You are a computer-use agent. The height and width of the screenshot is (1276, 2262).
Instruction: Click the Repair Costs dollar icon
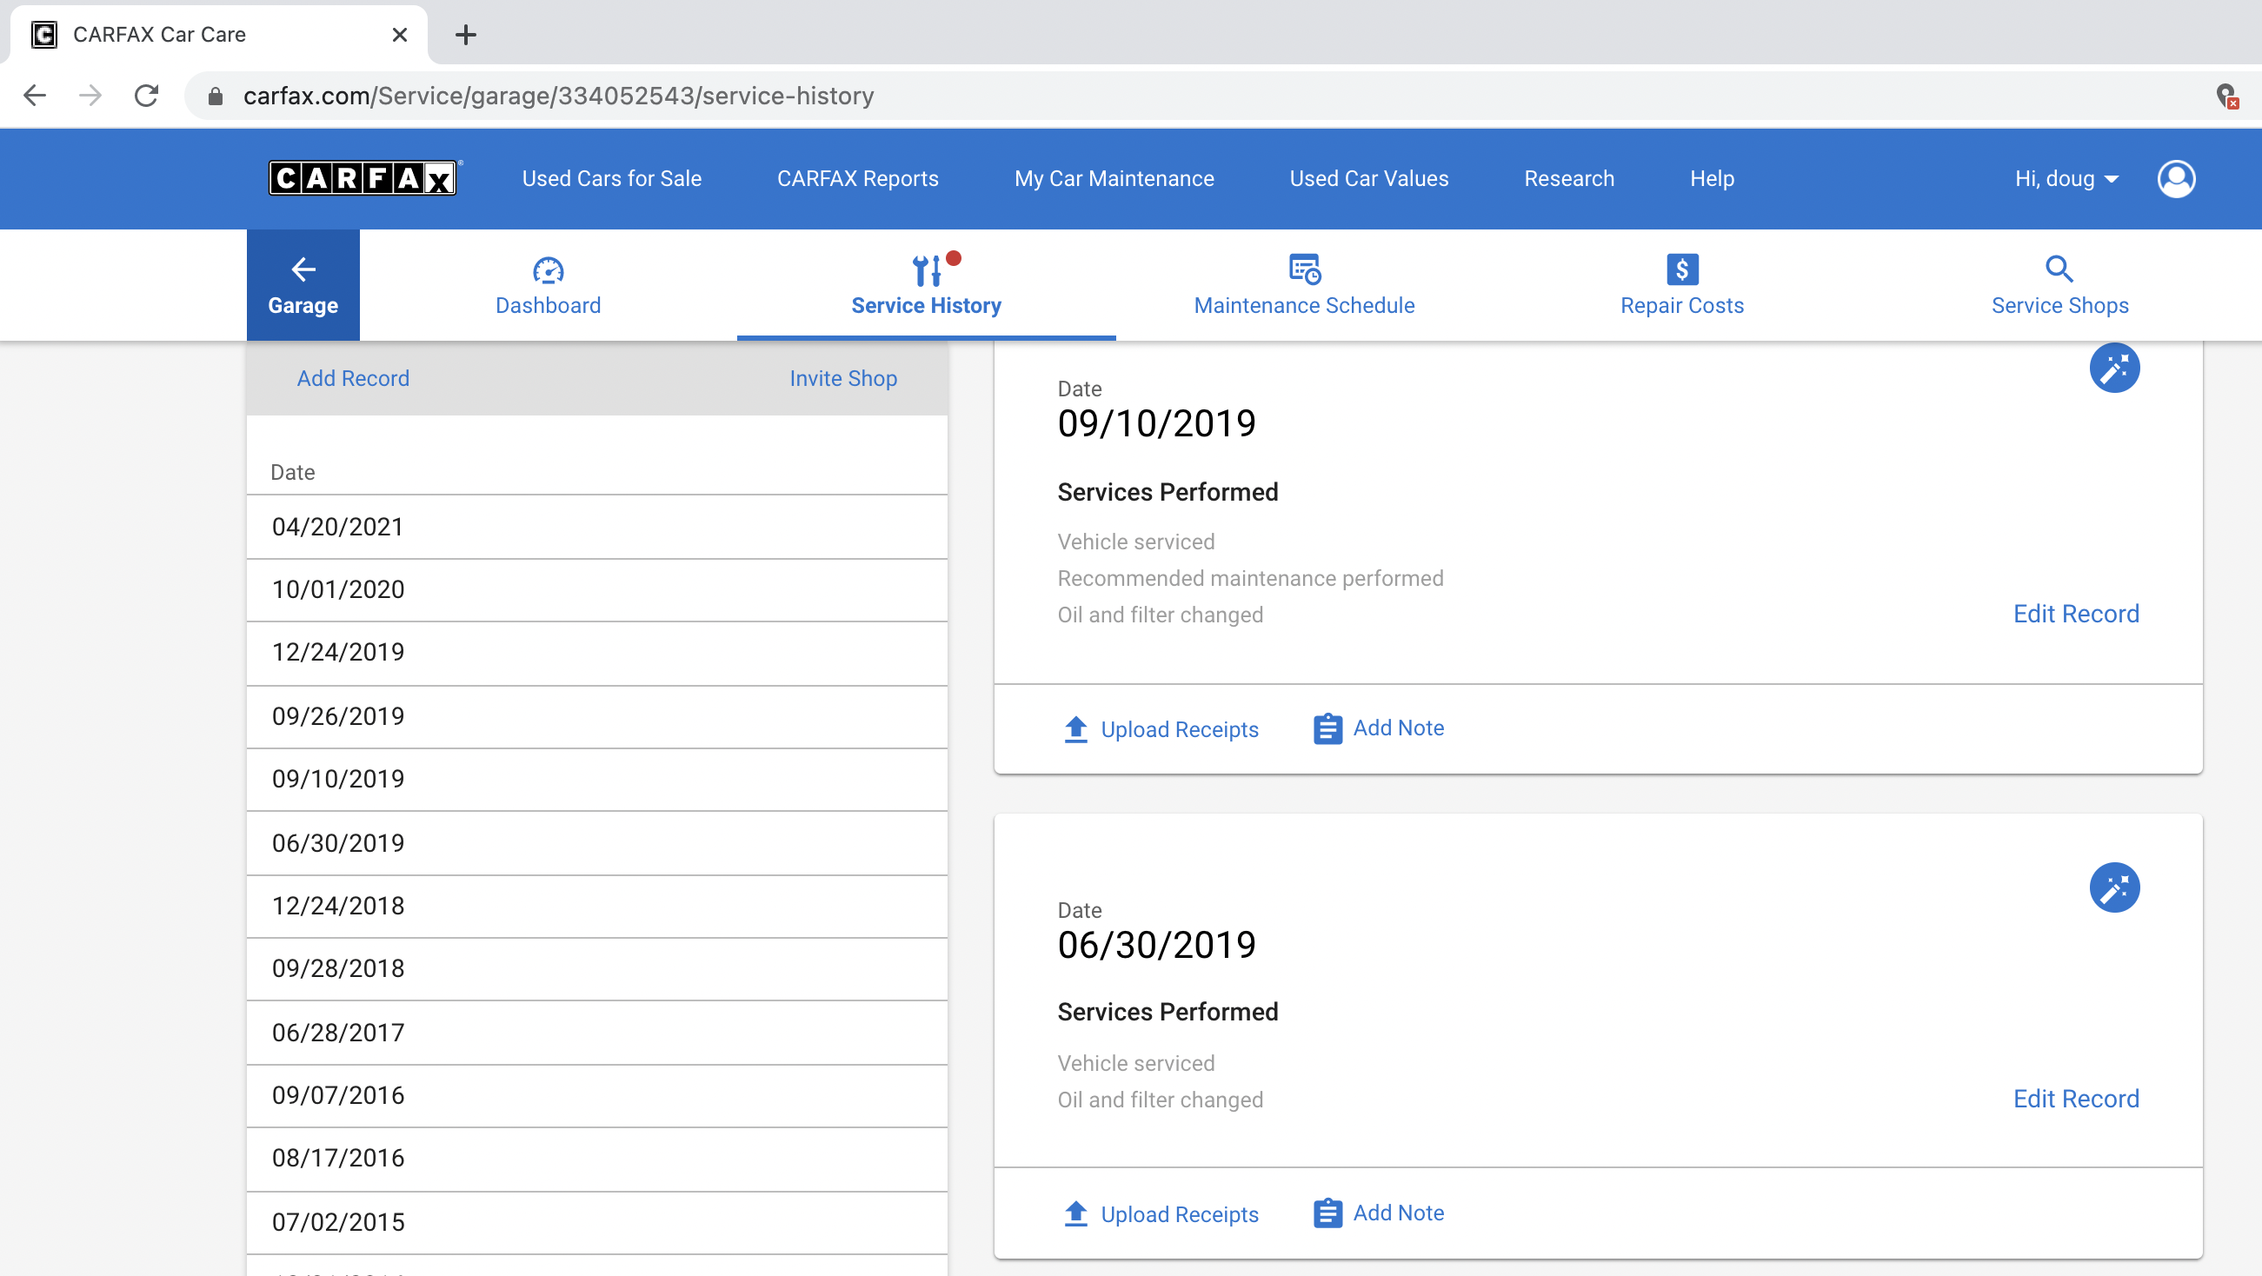1681,269
